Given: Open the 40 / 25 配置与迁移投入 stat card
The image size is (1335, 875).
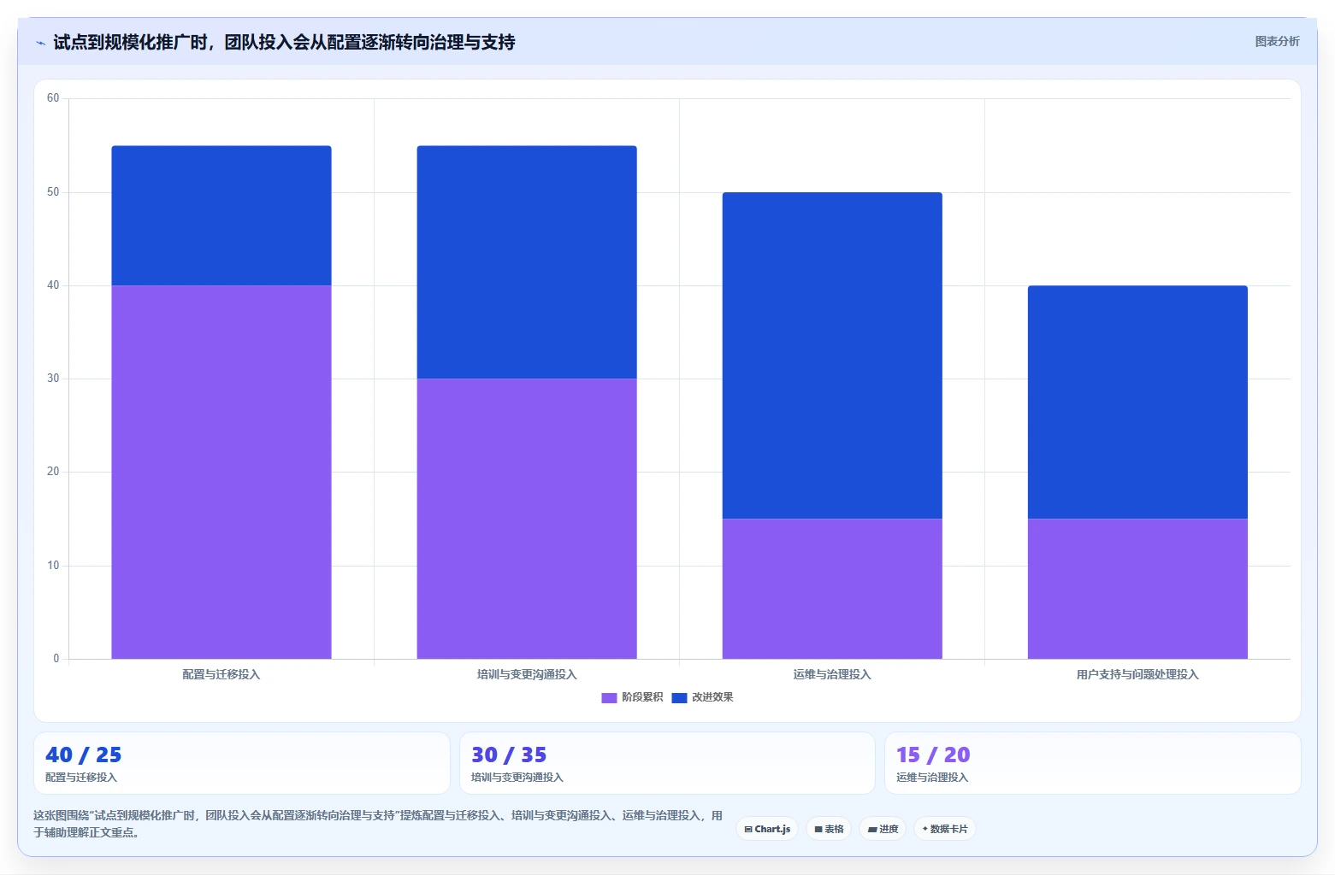Looking at the screenshot, I should [x=242, y=763].
